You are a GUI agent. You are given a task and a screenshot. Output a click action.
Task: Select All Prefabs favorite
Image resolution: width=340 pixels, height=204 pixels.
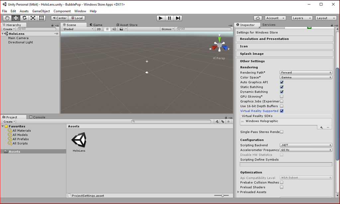[x=18, y=139]
